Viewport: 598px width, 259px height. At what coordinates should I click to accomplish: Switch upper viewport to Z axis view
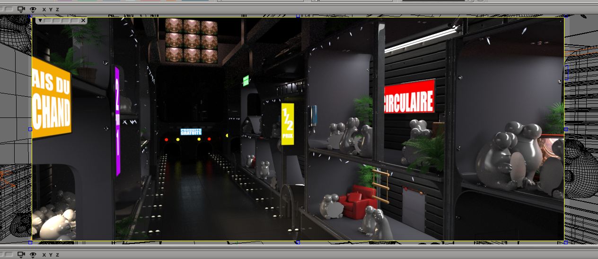[x=57, y=9]
